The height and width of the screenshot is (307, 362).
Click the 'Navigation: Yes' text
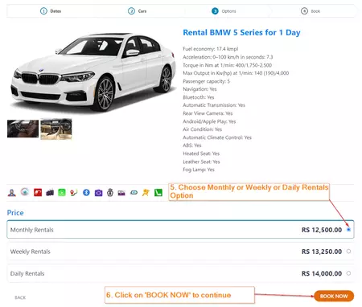point(200,89)
